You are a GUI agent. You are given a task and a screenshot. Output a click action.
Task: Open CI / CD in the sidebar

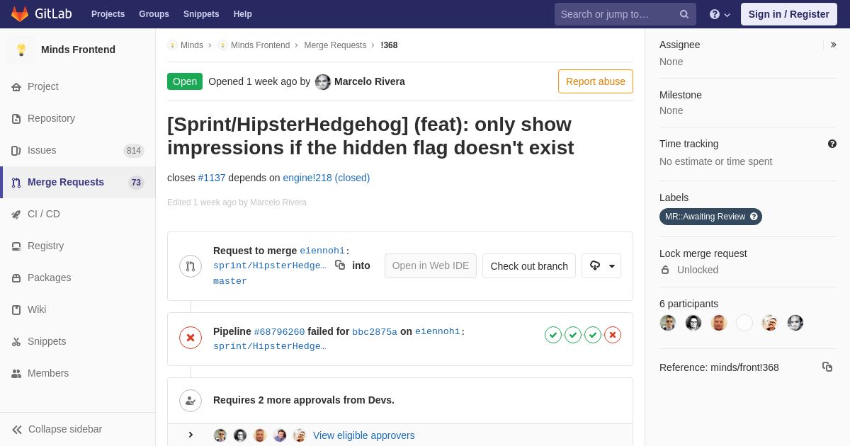point(44,214)
